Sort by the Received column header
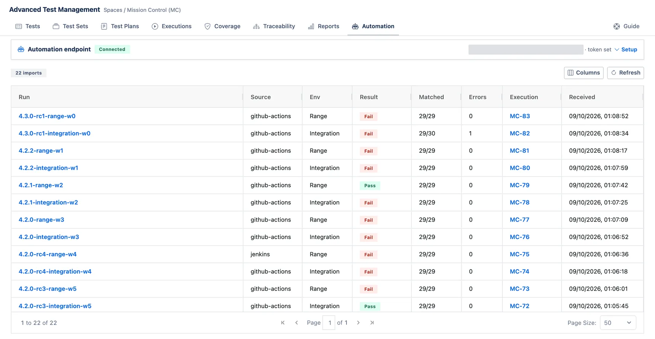Viewport: 655px width, 339px height. click(602, 97)
